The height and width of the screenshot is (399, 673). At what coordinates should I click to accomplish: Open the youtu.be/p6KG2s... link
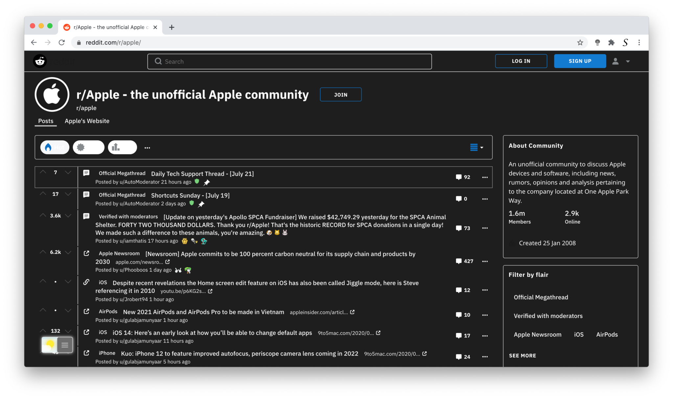(x=186, y=291)
